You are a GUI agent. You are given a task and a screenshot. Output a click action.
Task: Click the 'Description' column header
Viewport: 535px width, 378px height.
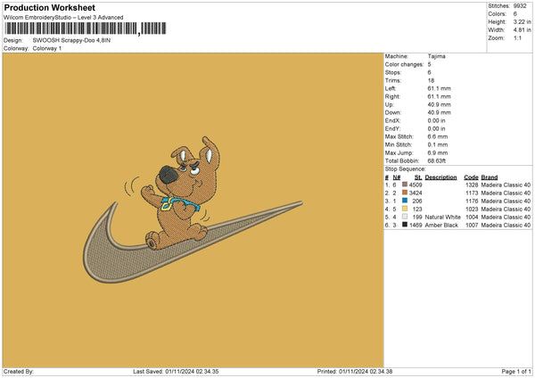440,177
